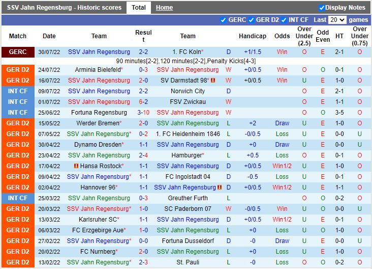
Task: Open 1. FC Heidenheim 1846 team link
Action: [188, 134]
